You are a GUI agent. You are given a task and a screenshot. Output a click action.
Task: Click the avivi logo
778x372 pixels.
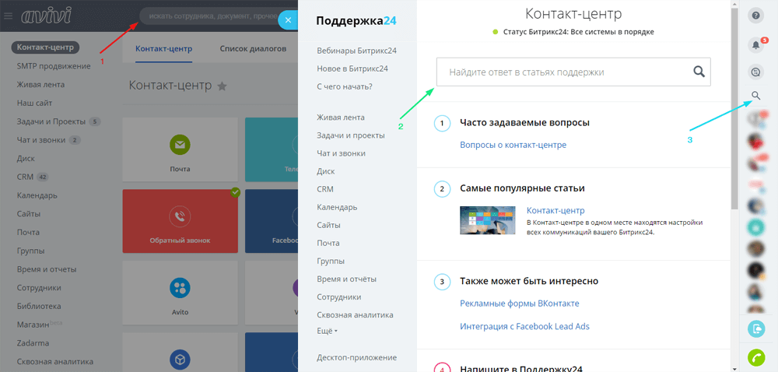coord(46,16)
